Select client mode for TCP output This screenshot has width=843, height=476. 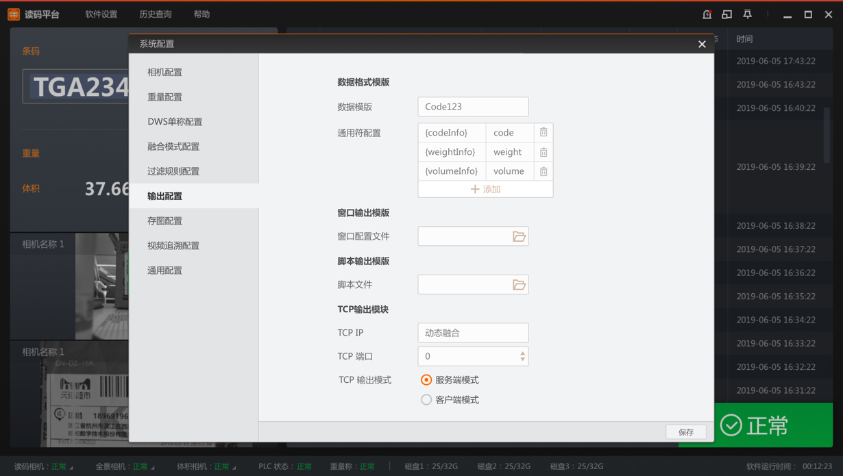(x=426, y=400)
